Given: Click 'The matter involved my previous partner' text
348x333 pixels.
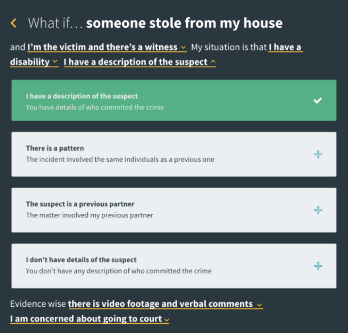Looking at the screenshot, I should coord(89,215).
